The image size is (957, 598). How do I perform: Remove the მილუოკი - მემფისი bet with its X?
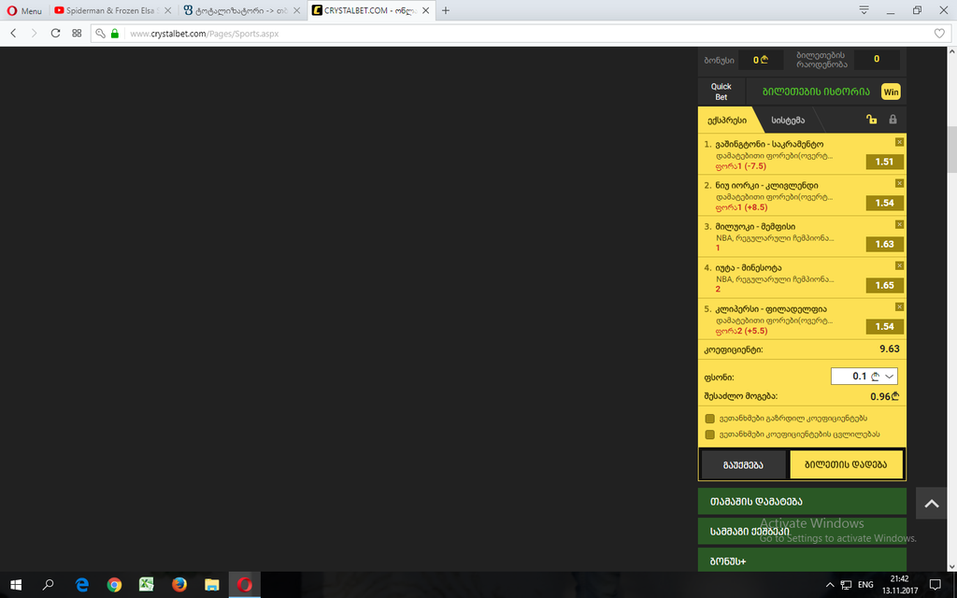coord(899,224)
